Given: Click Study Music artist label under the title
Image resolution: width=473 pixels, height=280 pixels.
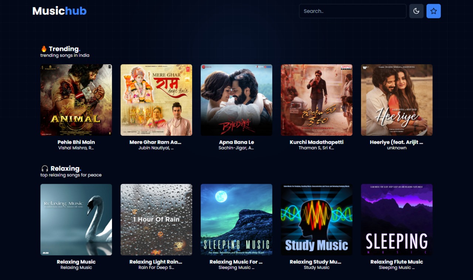Looking at the screenshot, I should (317, 267).
